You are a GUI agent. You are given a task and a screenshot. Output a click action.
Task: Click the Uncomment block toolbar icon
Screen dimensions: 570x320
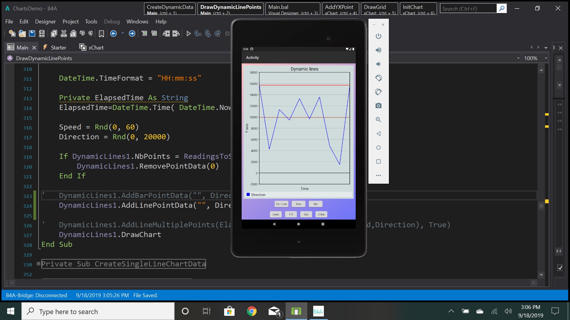pyautogui.click(x=154, y=33)
